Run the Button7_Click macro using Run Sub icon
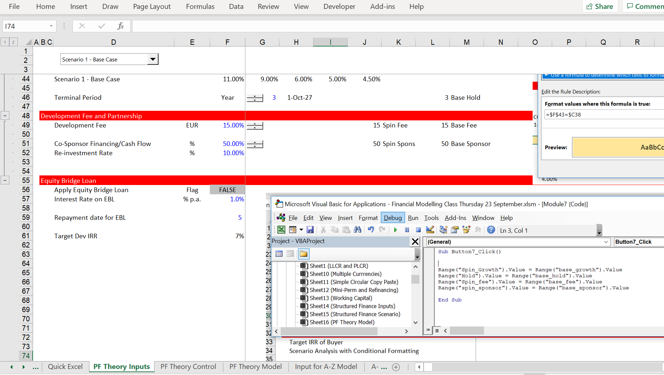The width and height of the screenshot is (664, 375). point(396,230)
